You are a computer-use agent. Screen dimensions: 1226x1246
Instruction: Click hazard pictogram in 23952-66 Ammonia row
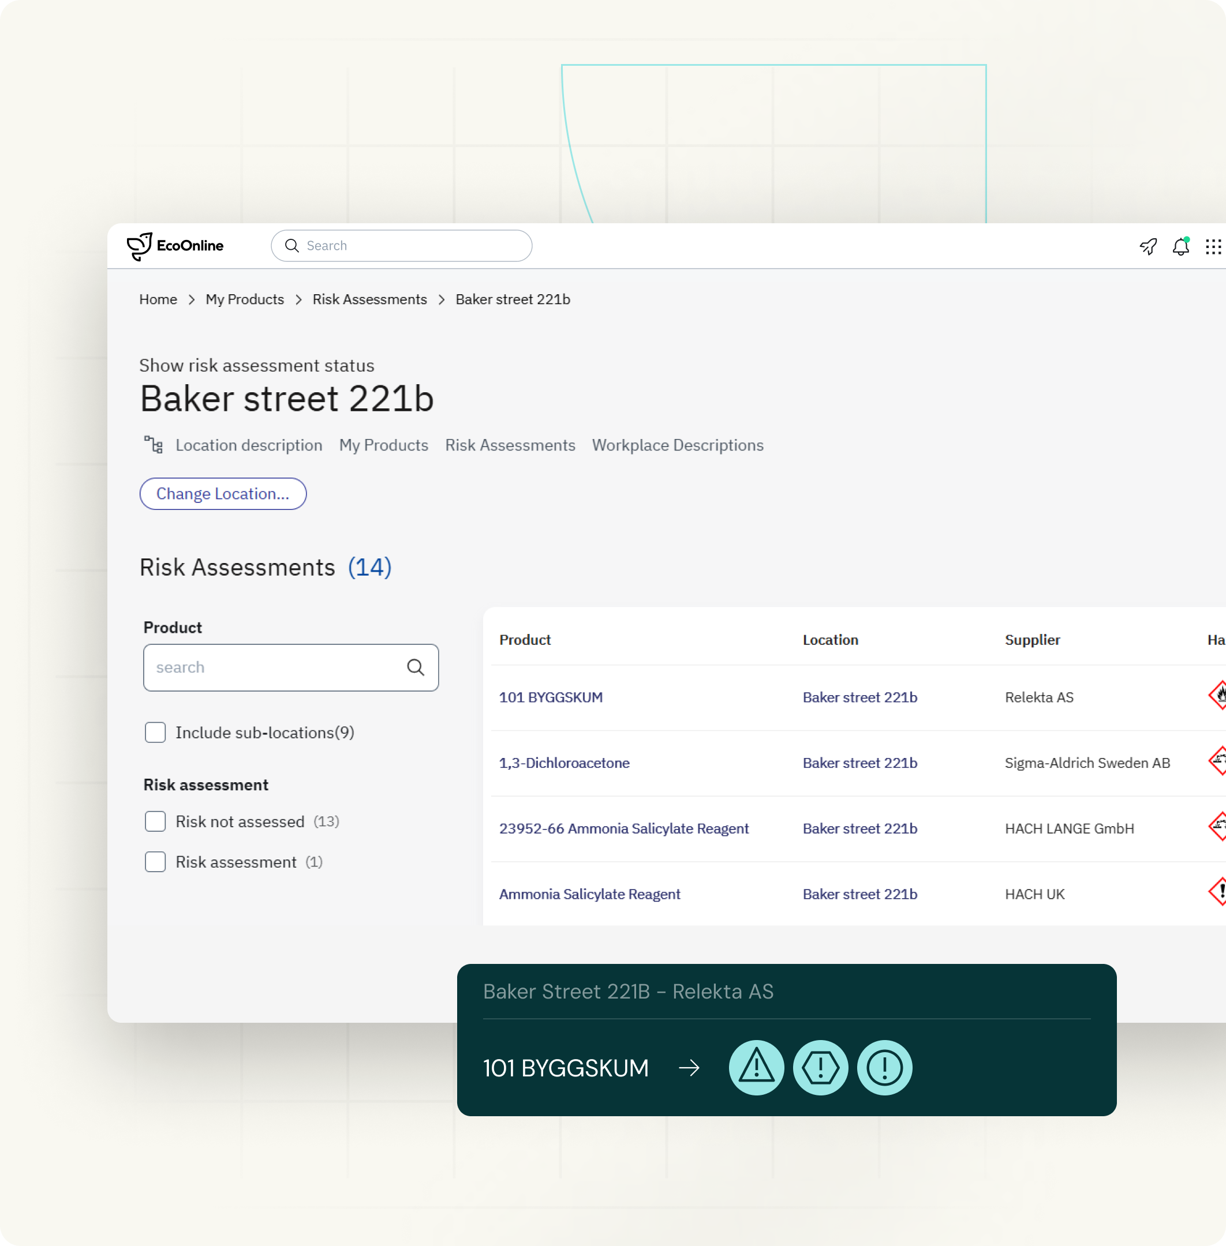(1217, 827)
